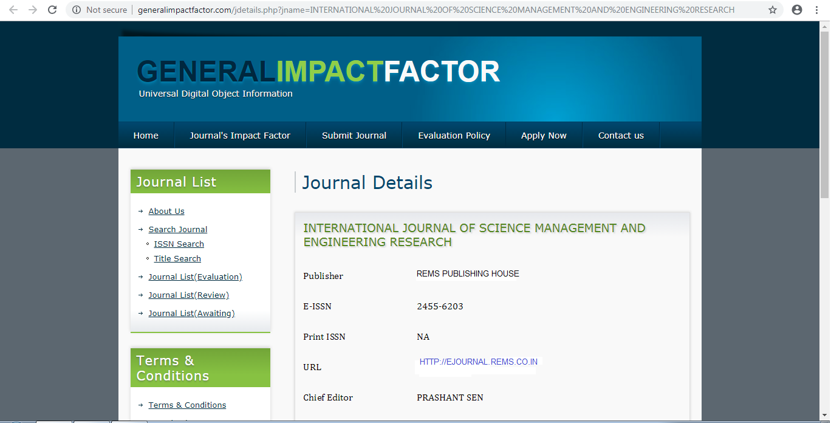This screenshot has height=423, width=831.
Task: Click the browser back arrow
Action: 13,10
